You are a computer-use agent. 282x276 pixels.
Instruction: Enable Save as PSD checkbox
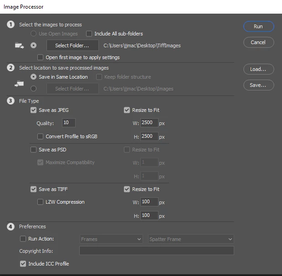[x=33, y=150]
